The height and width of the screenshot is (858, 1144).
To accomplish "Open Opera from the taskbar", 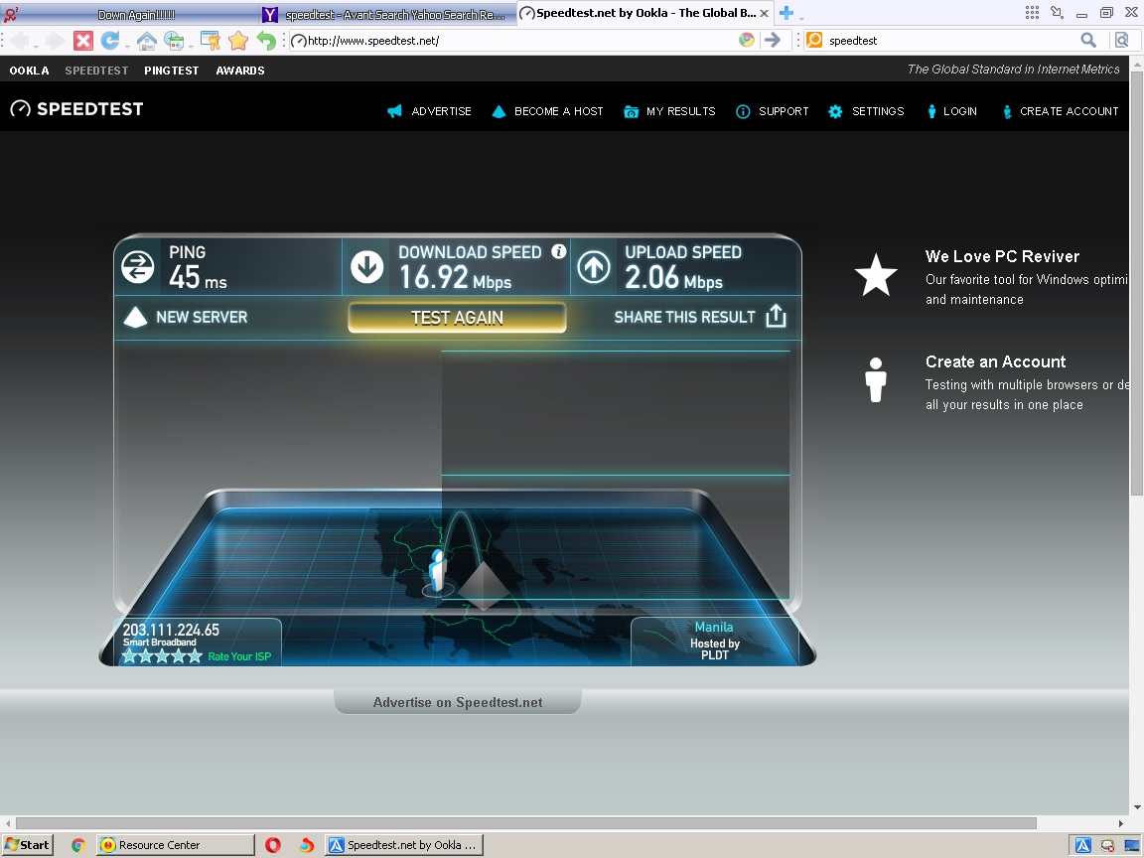I will coord(273,845).
